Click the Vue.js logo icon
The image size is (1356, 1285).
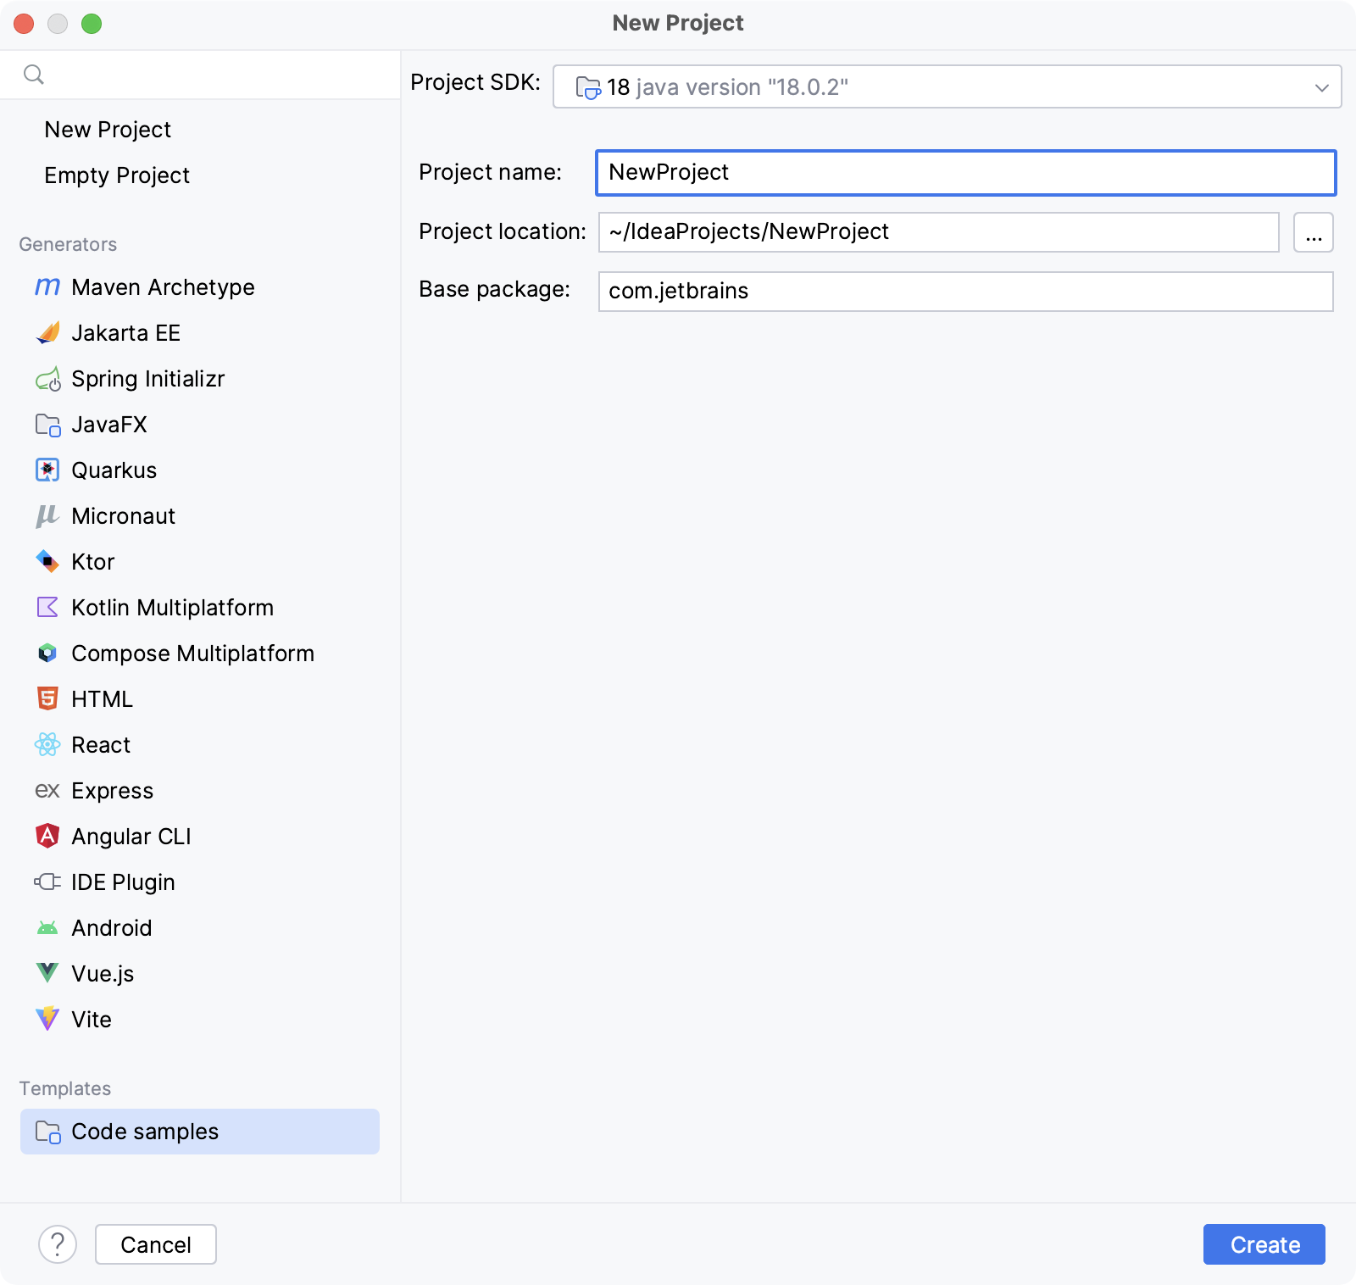(47, 973)
